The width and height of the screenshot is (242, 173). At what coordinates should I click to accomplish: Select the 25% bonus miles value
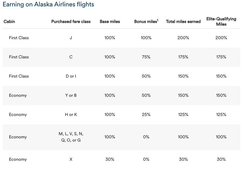pyautogui.click(x=146, y=115)
